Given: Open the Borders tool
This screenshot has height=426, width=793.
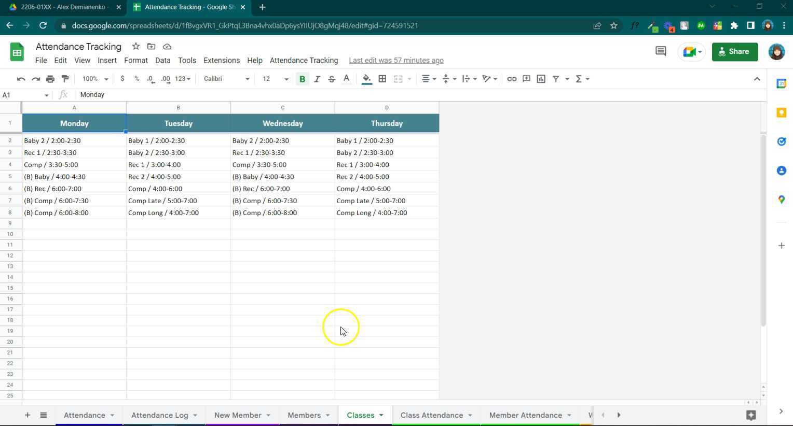Looking at the screenshot, I should (382, 79).
